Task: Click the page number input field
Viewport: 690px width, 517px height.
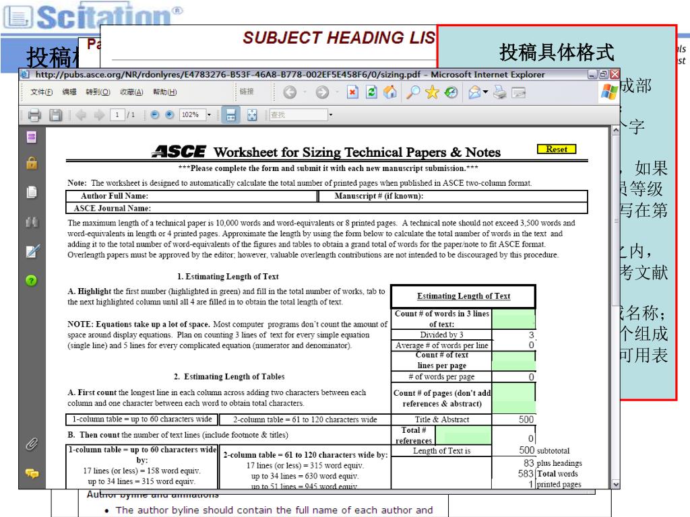Action: tap(117, 115)
